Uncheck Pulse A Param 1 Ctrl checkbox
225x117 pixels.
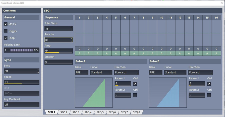pos(135,84)
